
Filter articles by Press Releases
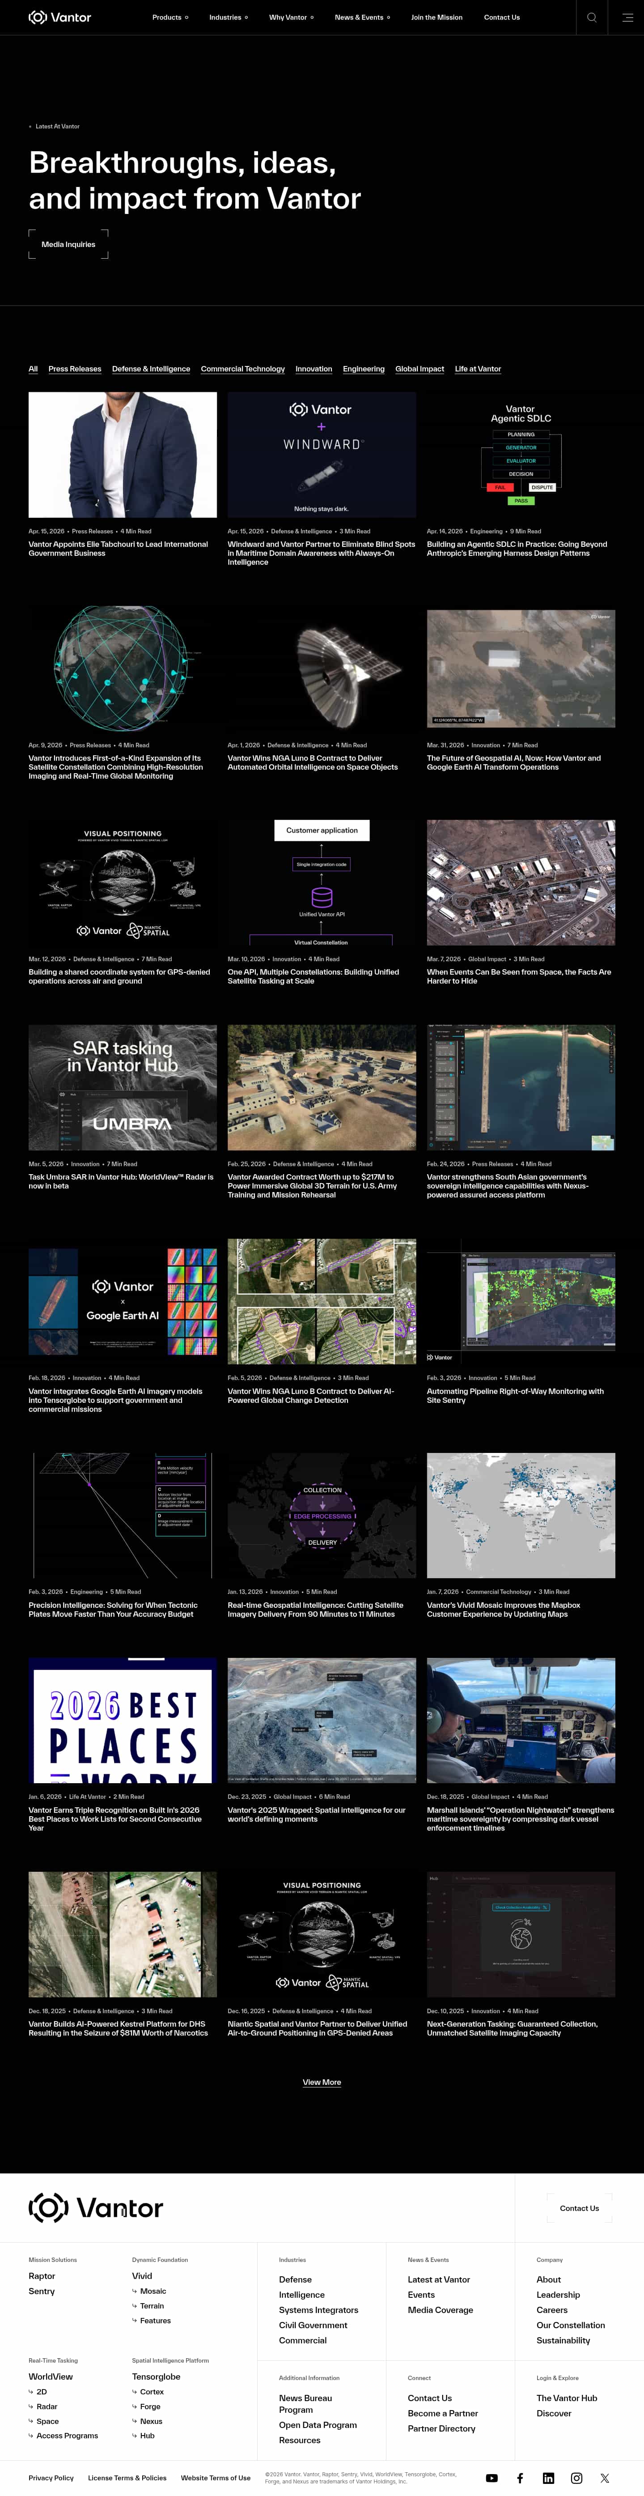[x=75, y=369]
